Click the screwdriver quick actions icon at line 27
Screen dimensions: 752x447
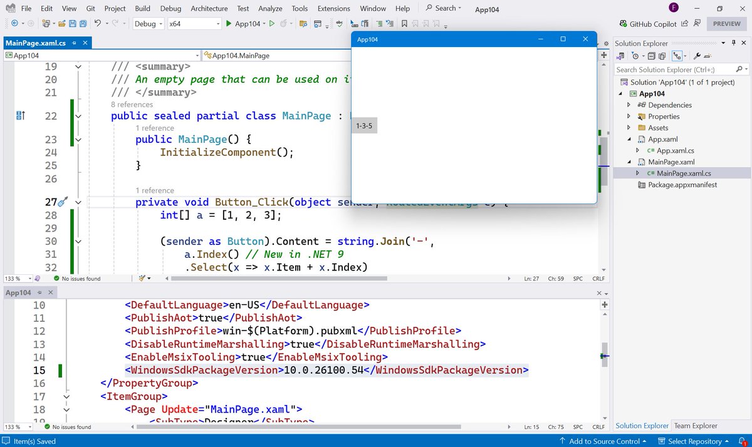pos(62,202)
